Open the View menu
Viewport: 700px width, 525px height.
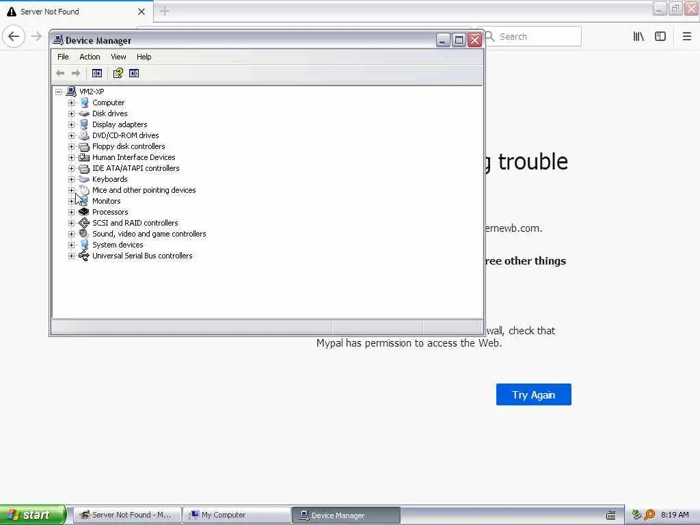(x=118, y=57)
